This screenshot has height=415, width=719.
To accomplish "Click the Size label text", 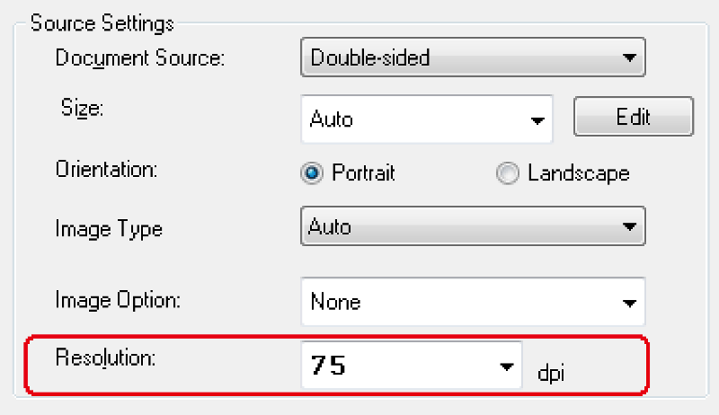I will point(83,110).
